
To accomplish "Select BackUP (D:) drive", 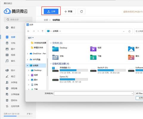I will pos(108,70).
